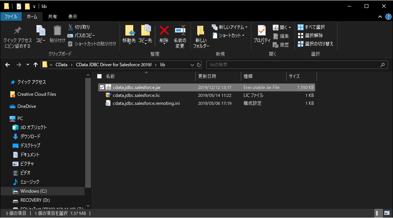Screen dimensions: 393x218
Task: Open Properties (プロパティ) of selected file
Action: (262, 34)
